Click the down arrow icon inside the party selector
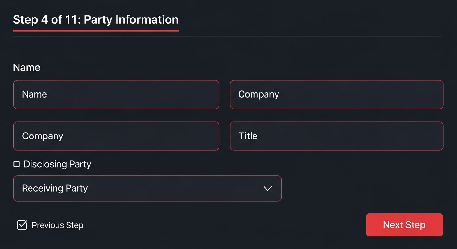Viewport: 457px width, 249px height. [x=267, y=188]
